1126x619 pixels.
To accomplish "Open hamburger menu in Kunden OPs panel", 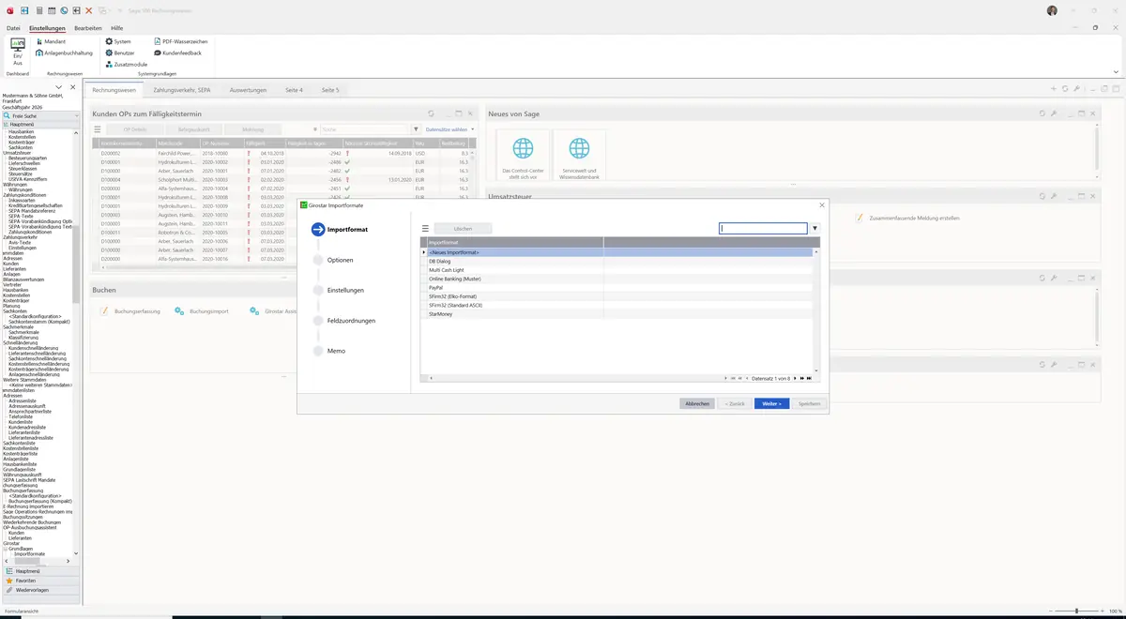I will [x=98, y=129].
